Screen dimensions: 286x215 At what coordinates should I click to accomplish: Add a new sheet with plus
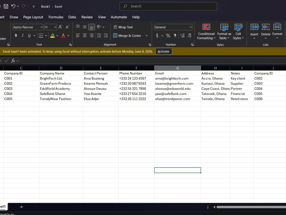[21, 207]
